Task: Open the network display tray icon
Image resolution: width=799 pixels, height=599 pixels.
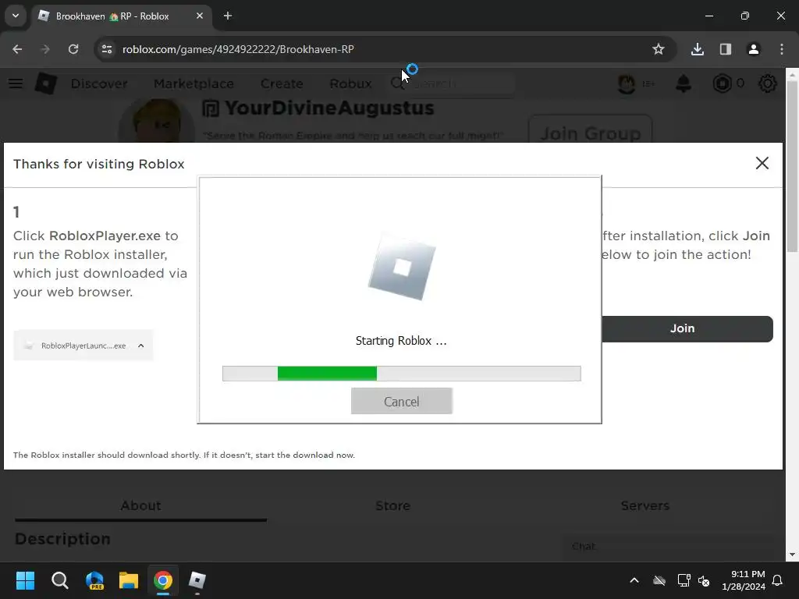Action: click(x=684, y=580)
